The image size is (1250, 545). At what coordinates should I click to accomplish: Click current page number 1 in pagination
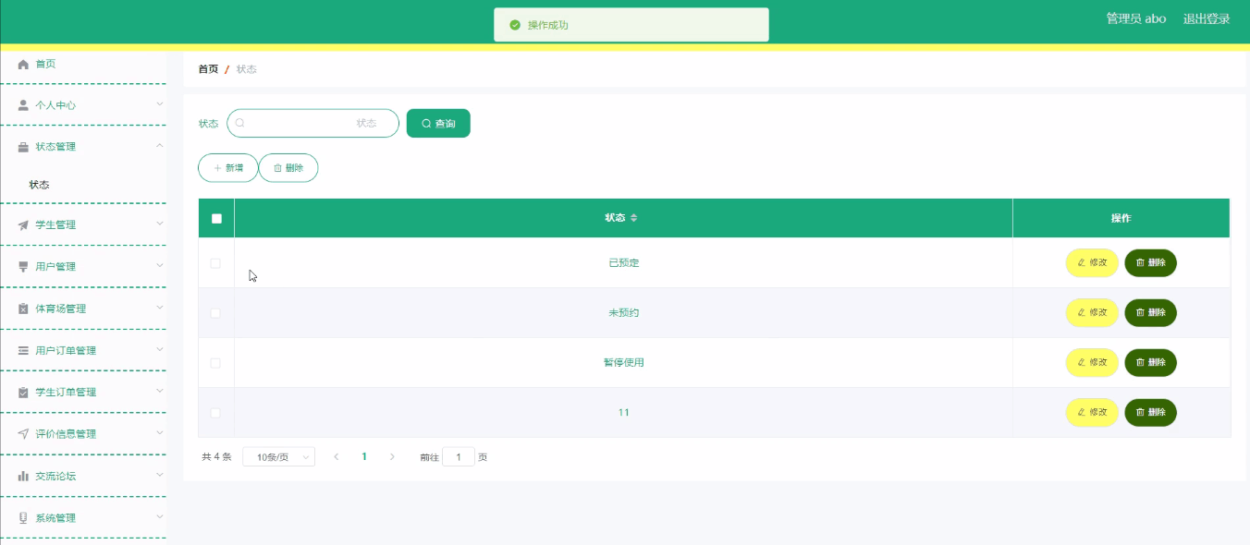pyautogui.click(x=364, y=455)
